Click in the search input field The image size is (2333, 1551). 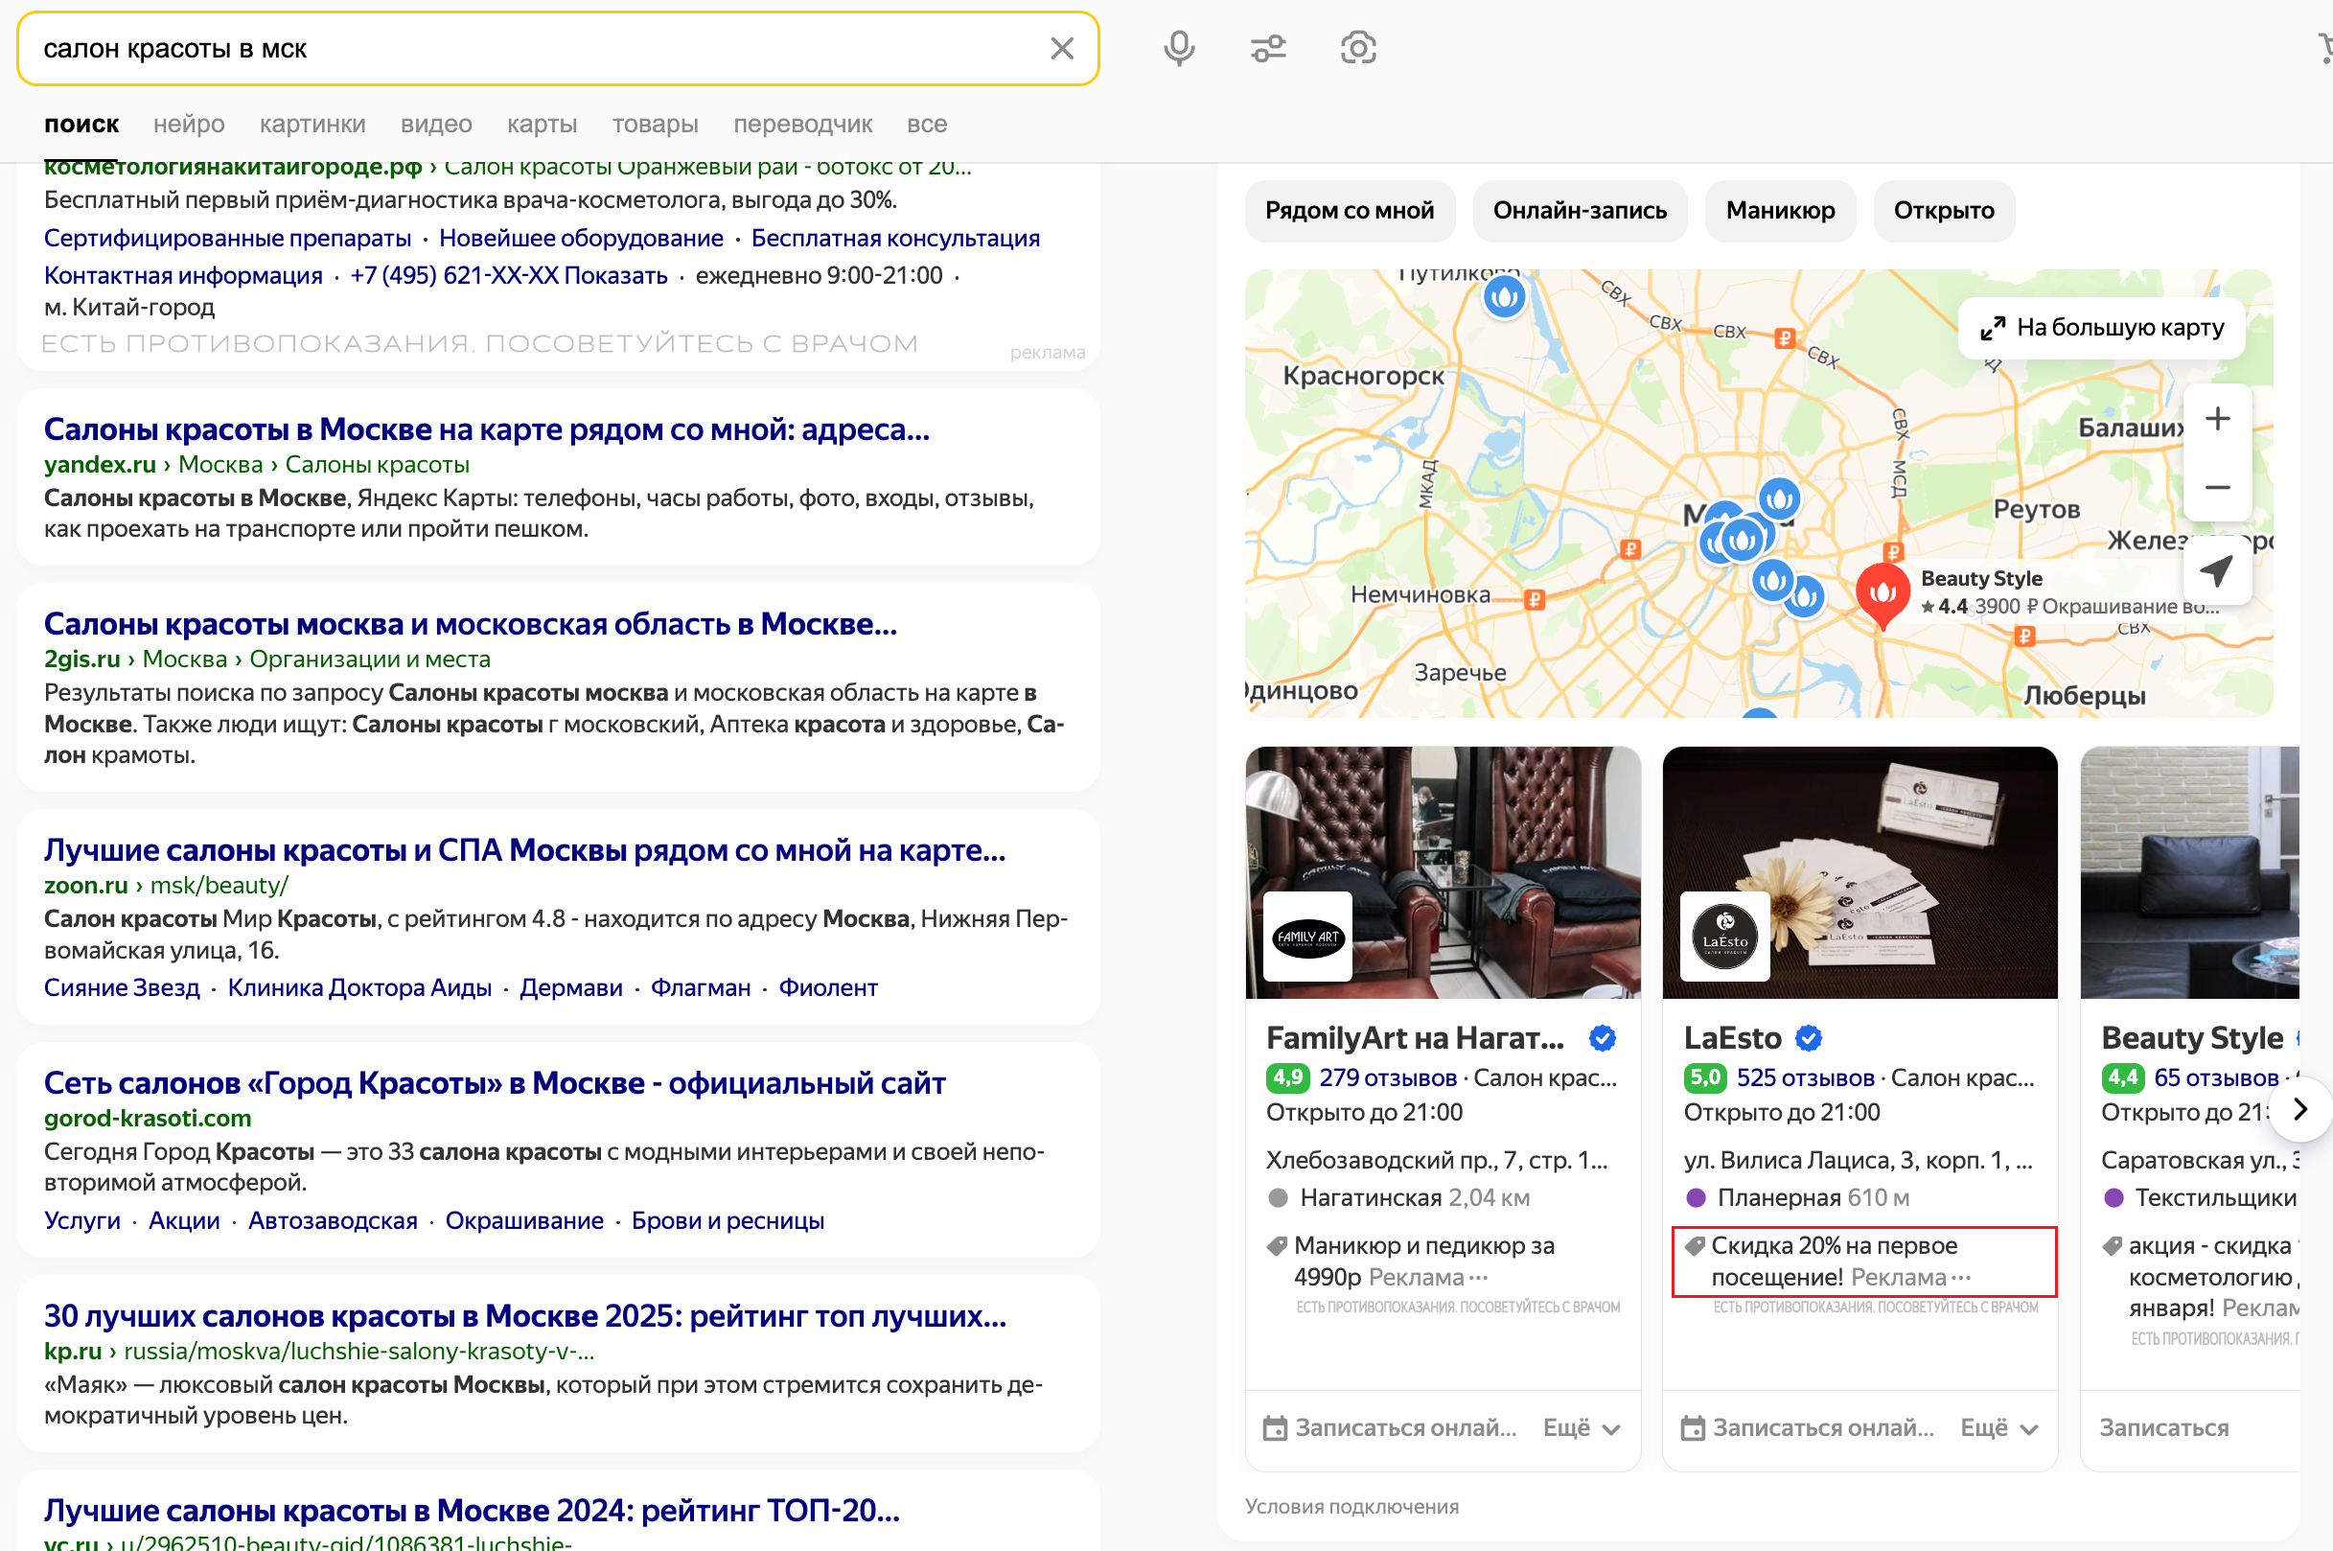(x=534, y=49)
